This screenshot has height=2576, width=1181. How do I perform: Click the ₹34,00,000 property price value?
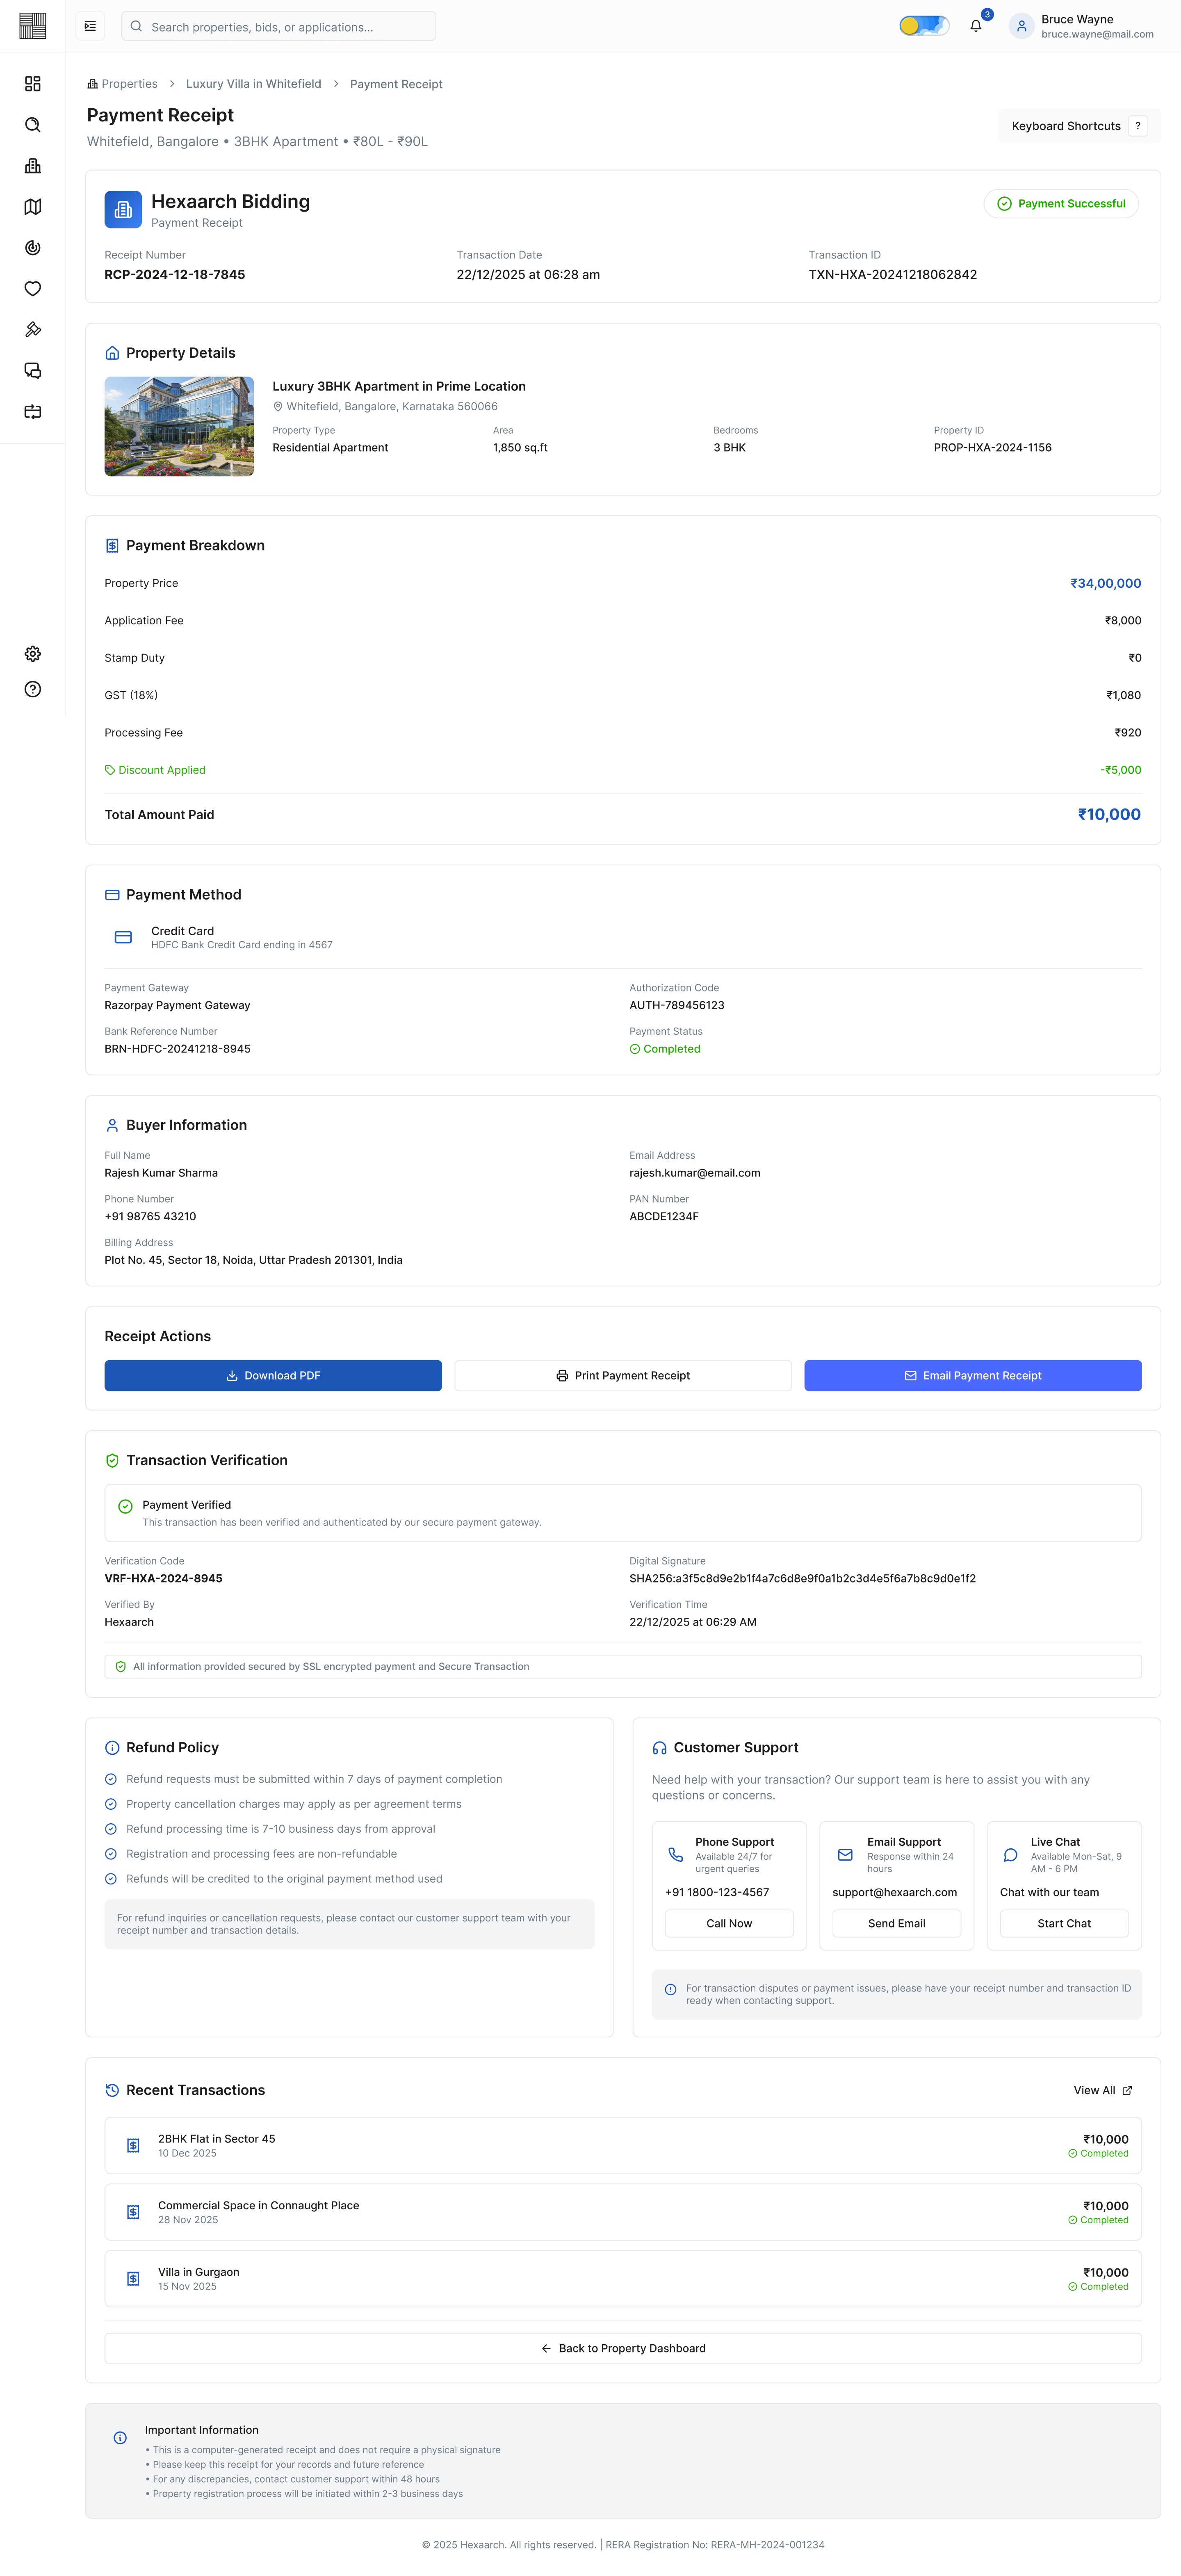pyautogui.click(x=1106, y=584)
